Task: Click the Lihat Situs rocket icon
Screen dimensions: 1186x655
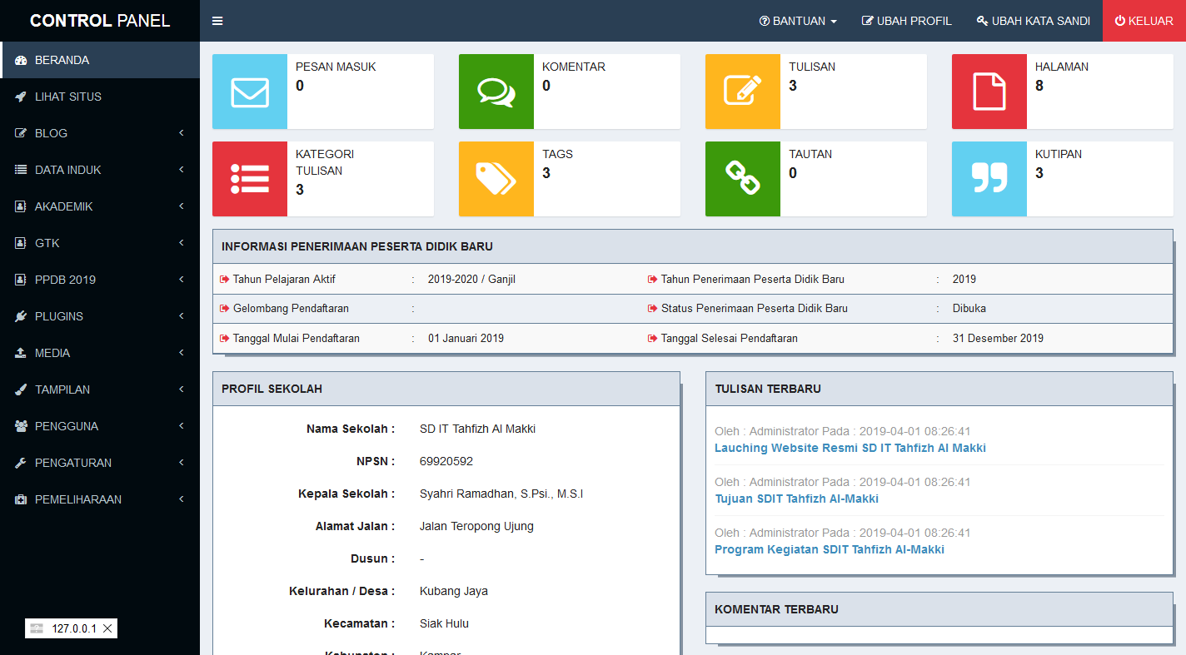Action: tap(21, 97)
